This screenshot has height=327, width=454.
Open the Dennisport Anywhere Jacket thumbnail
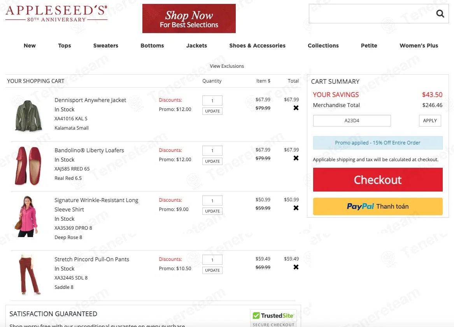pyautogui.click(x=28, y=116)
